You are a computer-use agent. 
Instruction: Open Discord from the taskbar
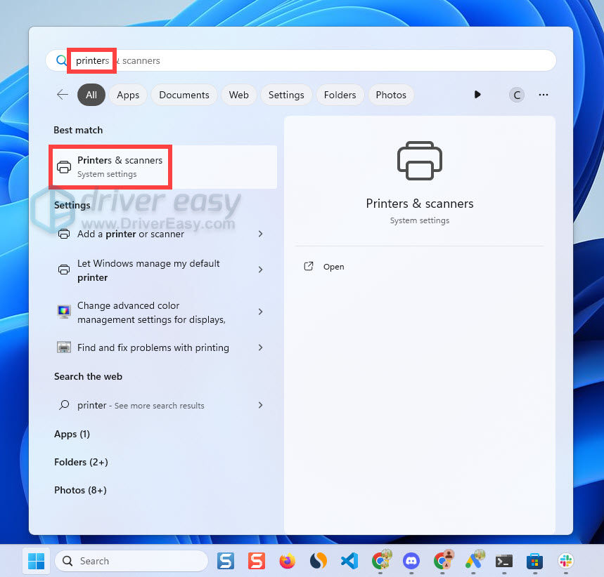coord(411,561)
